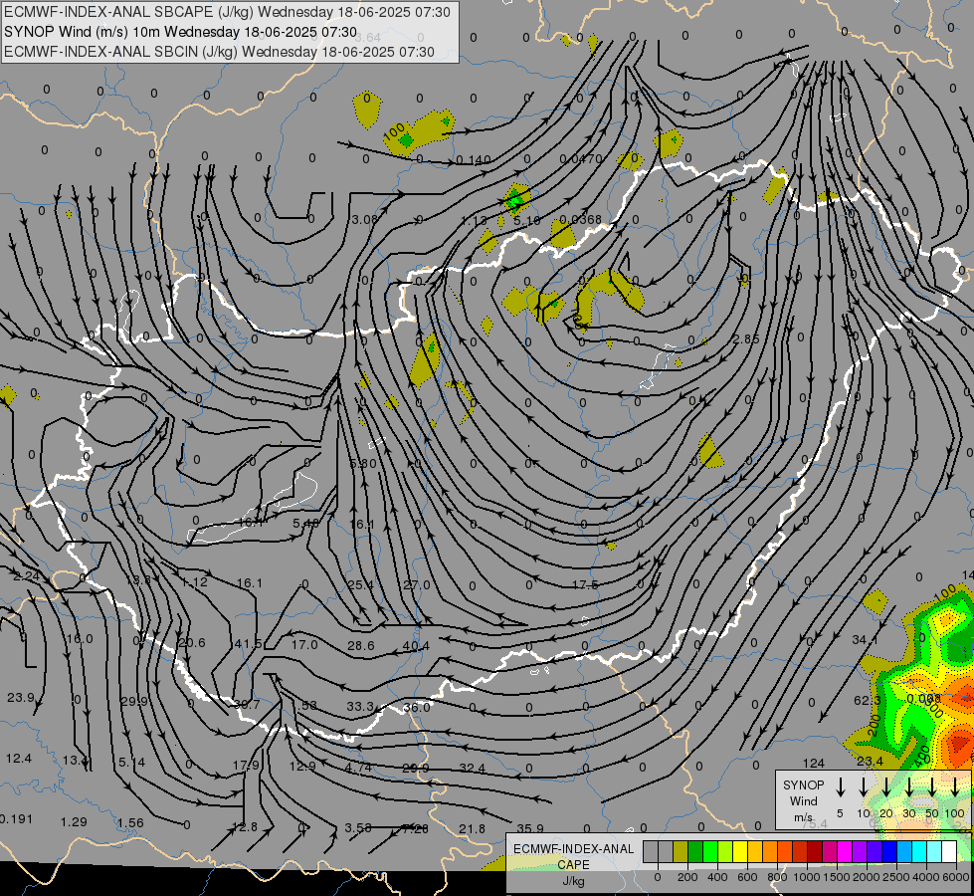This screenshot has width=974, height=896.
Task: Click the 2500 legend tick label
Action: tap(896, 877)
